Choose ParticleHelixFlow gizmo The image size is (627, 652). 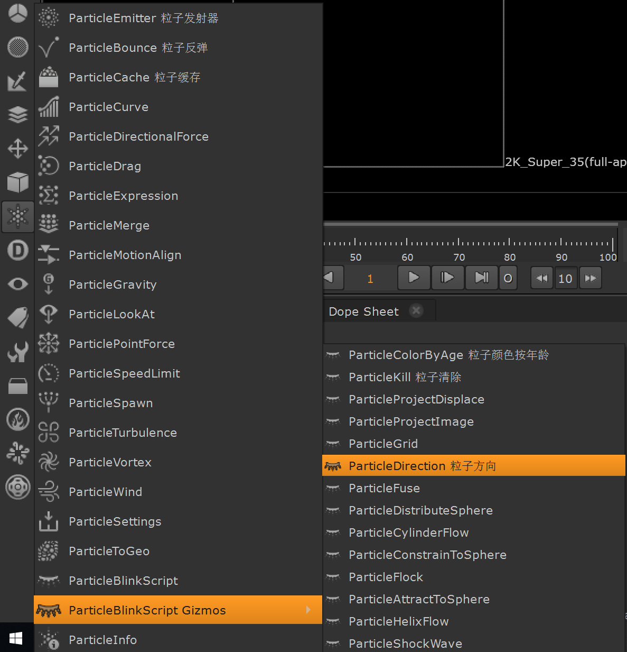pyautogui.click(x=474, y=621)
